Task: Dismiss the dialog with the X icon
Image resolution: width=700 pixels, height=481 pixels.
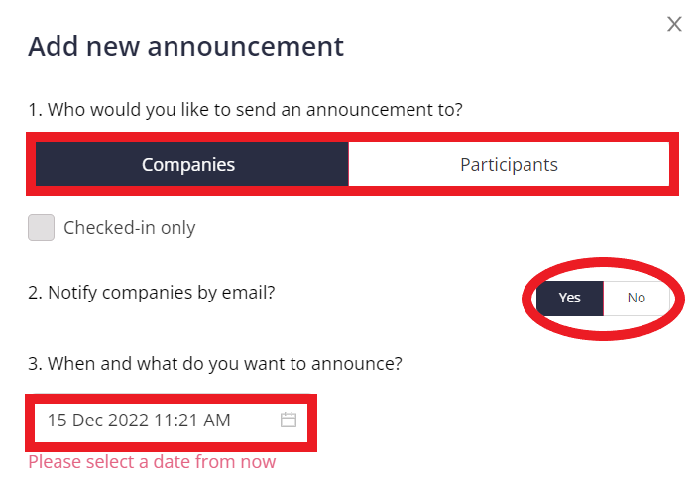Action: pos(674,24)
